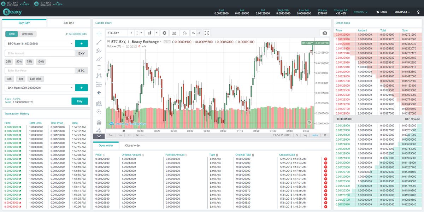This screenshot has width=424, height=212.
Task: Select ETH-BXY ticker in top bar
Action: point(48,4)
